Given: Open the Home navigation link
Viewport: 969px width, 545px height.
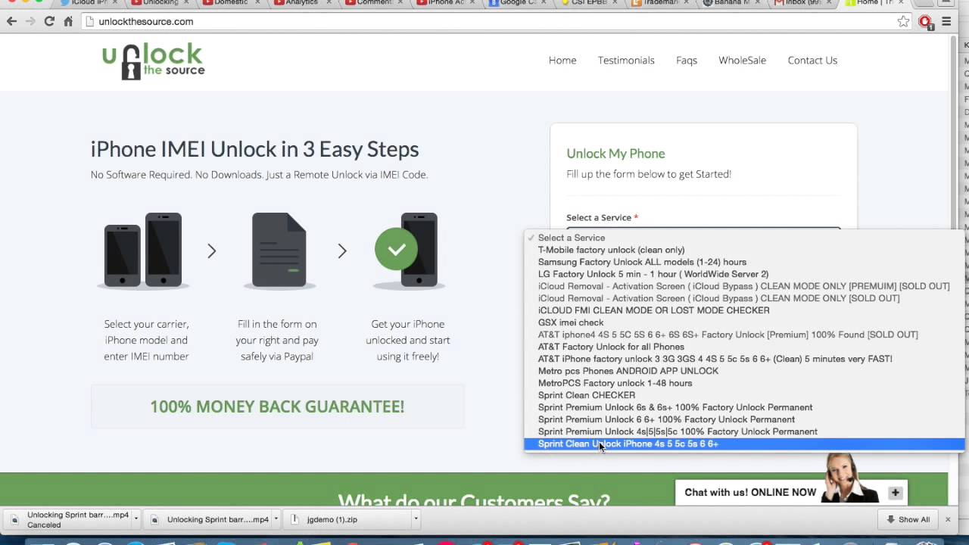Looking at the screenshot, I should click(x=562, y=61).
